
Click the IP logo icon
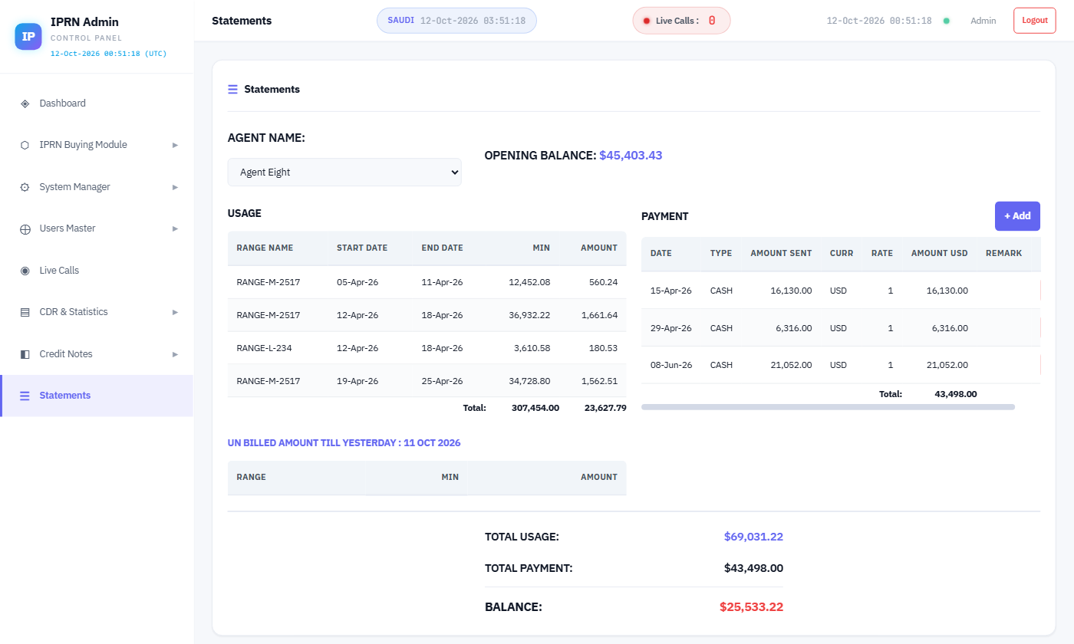28,36
